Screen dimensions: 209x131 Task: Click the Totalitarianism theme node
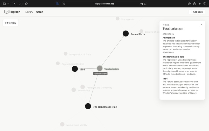[100, 68]
